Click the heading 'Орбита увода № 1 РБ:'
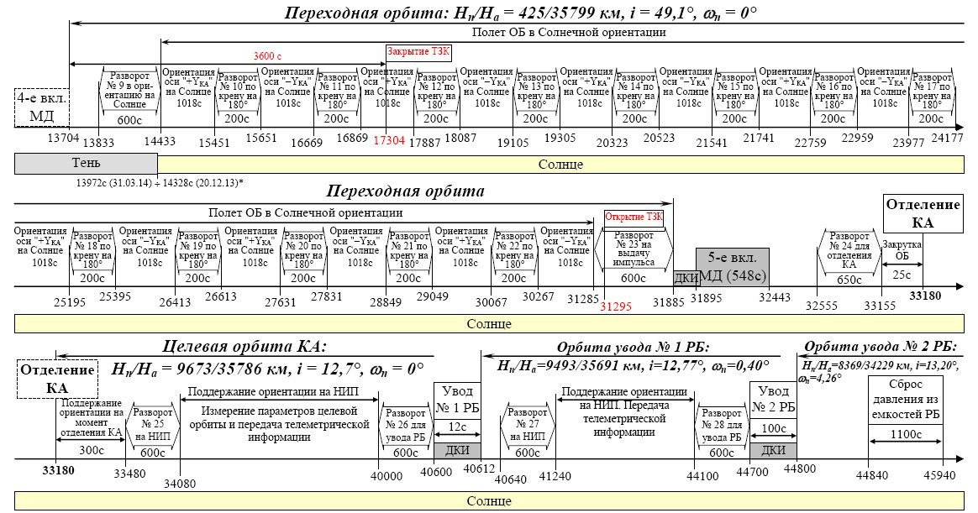The height and width of the screenshot is (513, 978). tap(633, 348)
